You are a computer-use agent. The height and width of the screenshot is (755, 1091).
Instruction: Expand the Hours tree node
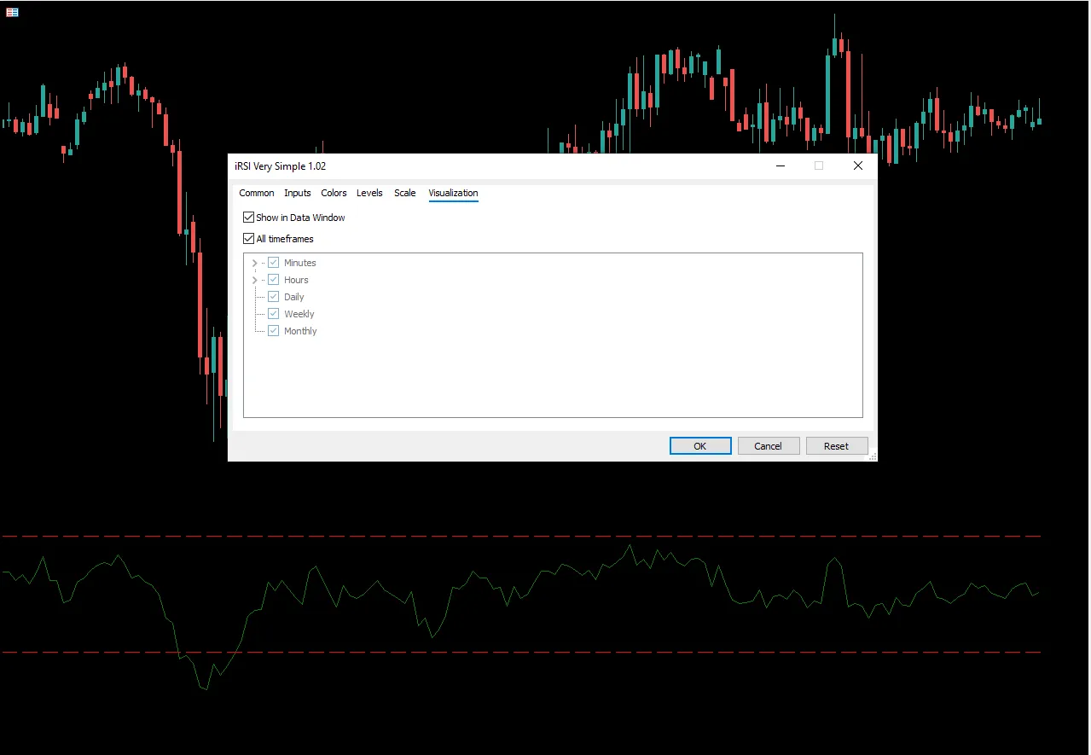tap(254, 280)
